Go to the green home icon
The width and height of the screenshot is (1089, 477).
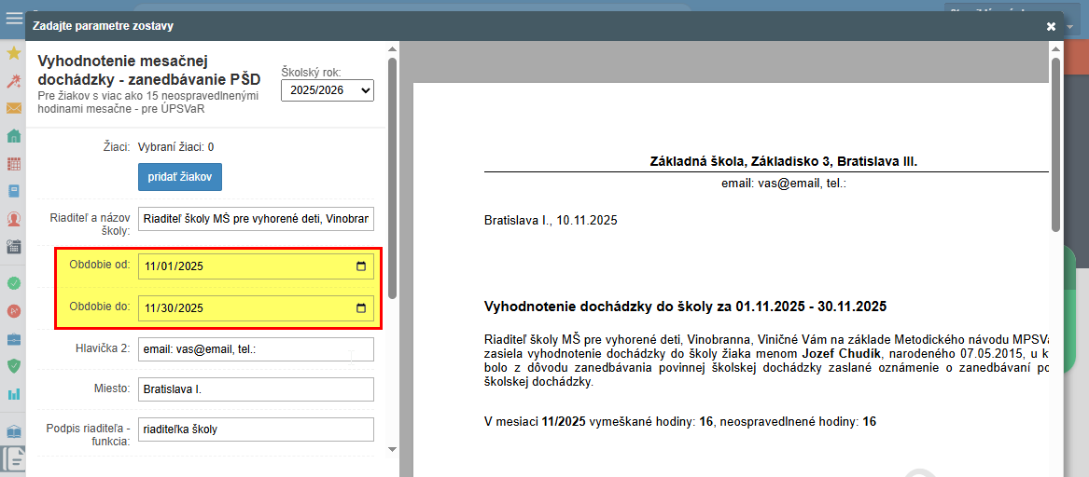tap(14, 136)
